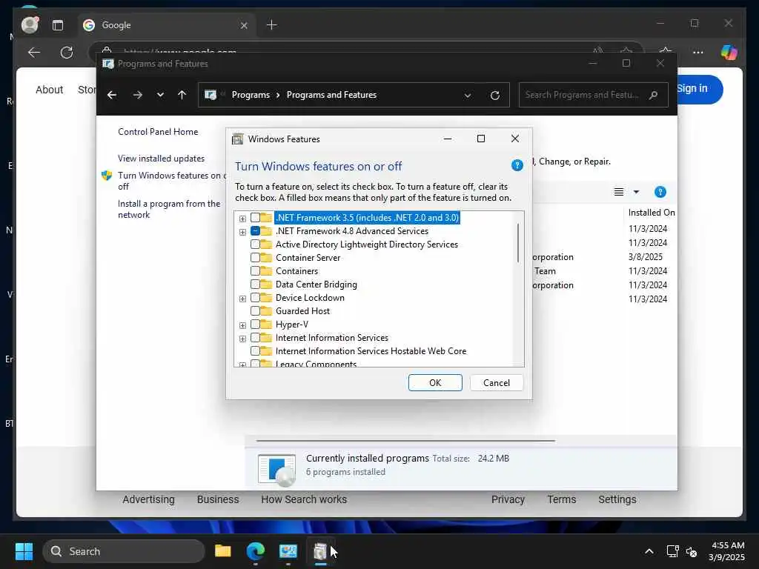Expand the address bar history dropdown
Viewport: 759px width, 569px height.
tap(468, 96)
